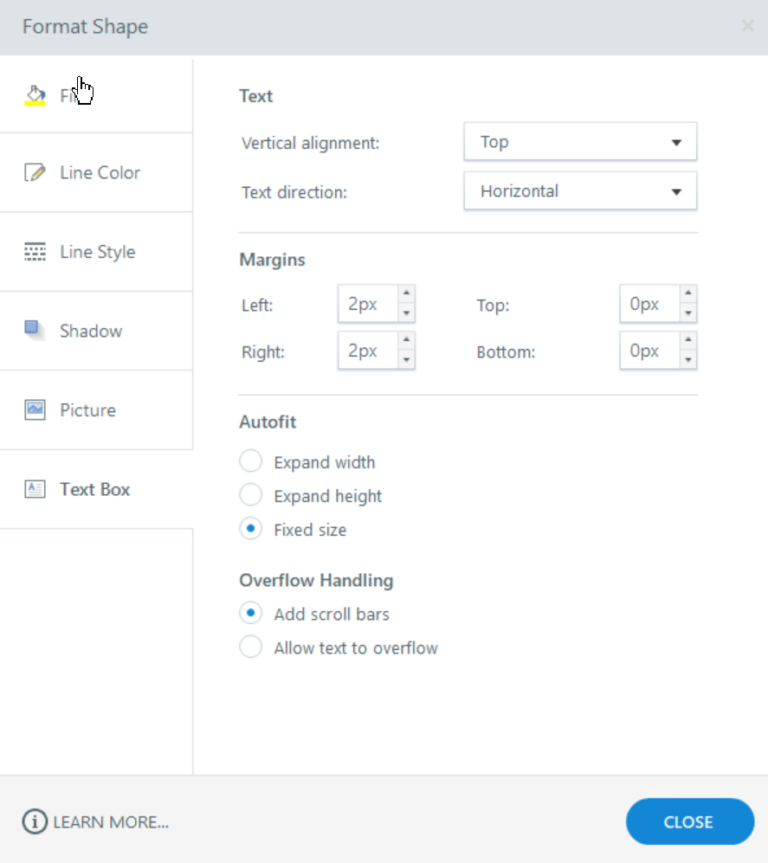Select Expand height autofit option
The height and width of the screenshot is (863, 768).
coord(251,495)
